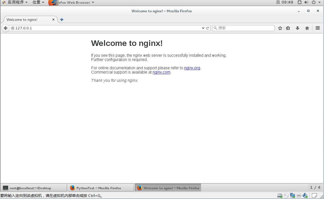Image resolution: width=324 pixels, height=199 pixels.
Task: Open the nginx.org link
Action: pos(192,68)
